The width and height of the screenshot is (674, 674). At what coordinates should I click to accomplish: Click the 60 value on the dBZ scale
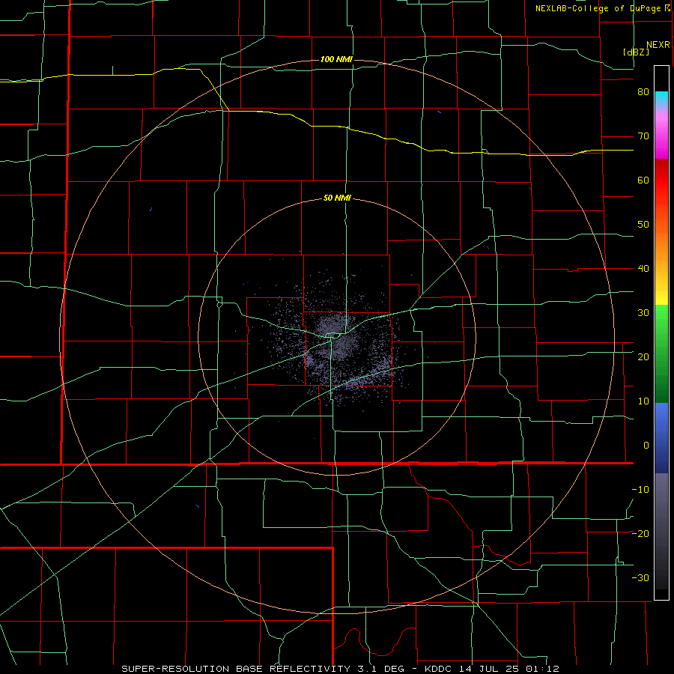pos(643,180)
